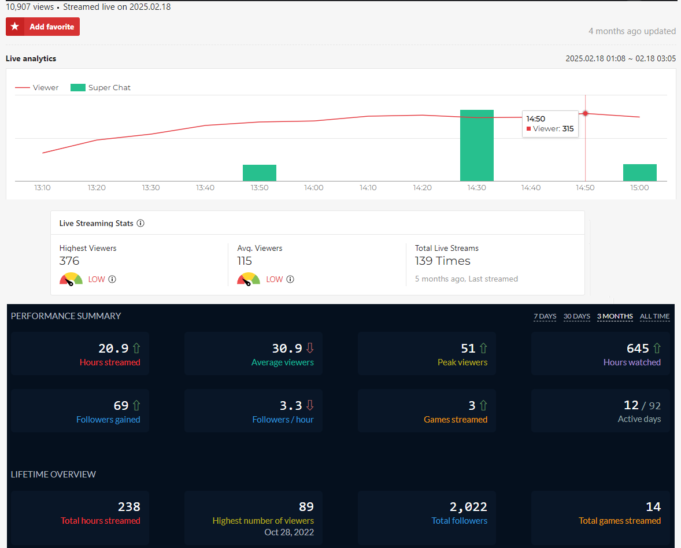
Task: Click the Avg. Viewers gauge icon
Action: pyautogui.click(x=249, y=279)
